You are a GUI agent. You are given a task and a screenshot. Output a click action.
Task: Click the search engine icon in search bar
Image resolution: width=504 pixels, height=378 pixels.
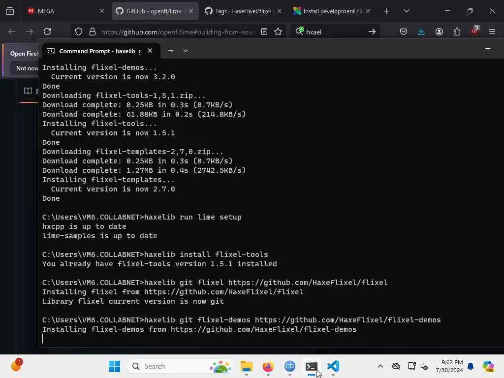point(300,31)
